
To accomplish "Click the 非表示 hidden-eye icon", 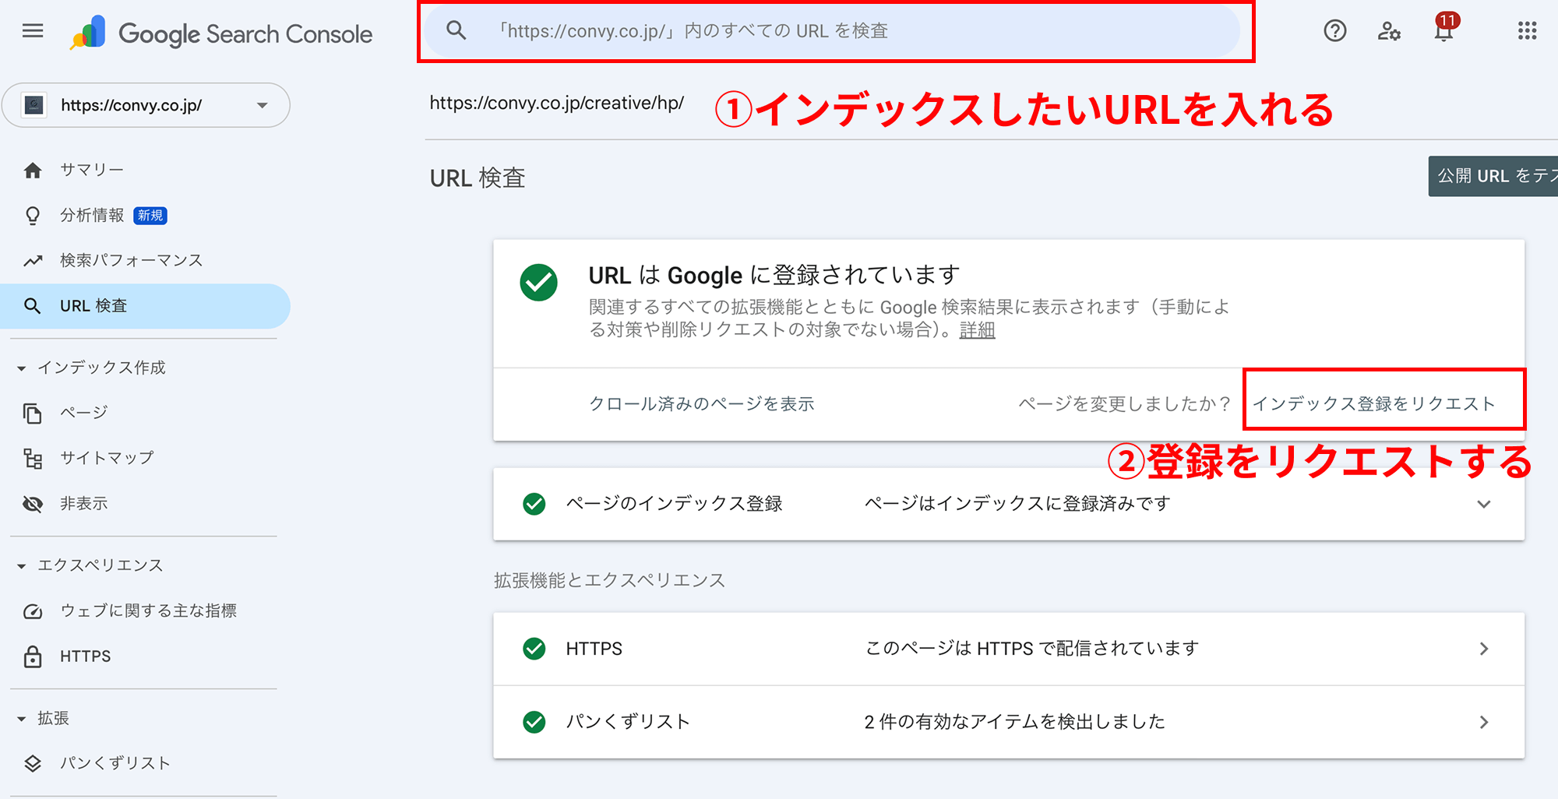I will (33, 503).
